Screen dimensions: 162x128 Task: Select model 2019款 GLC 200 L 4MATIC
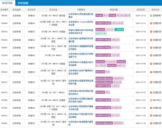pos(53,93)
